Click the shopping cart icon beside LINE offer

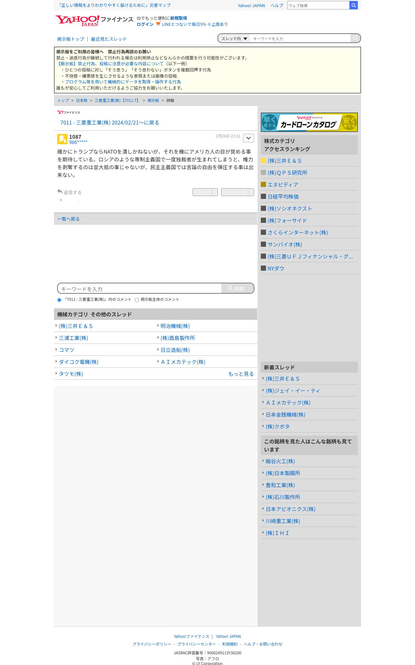click(x=158, y=24)
